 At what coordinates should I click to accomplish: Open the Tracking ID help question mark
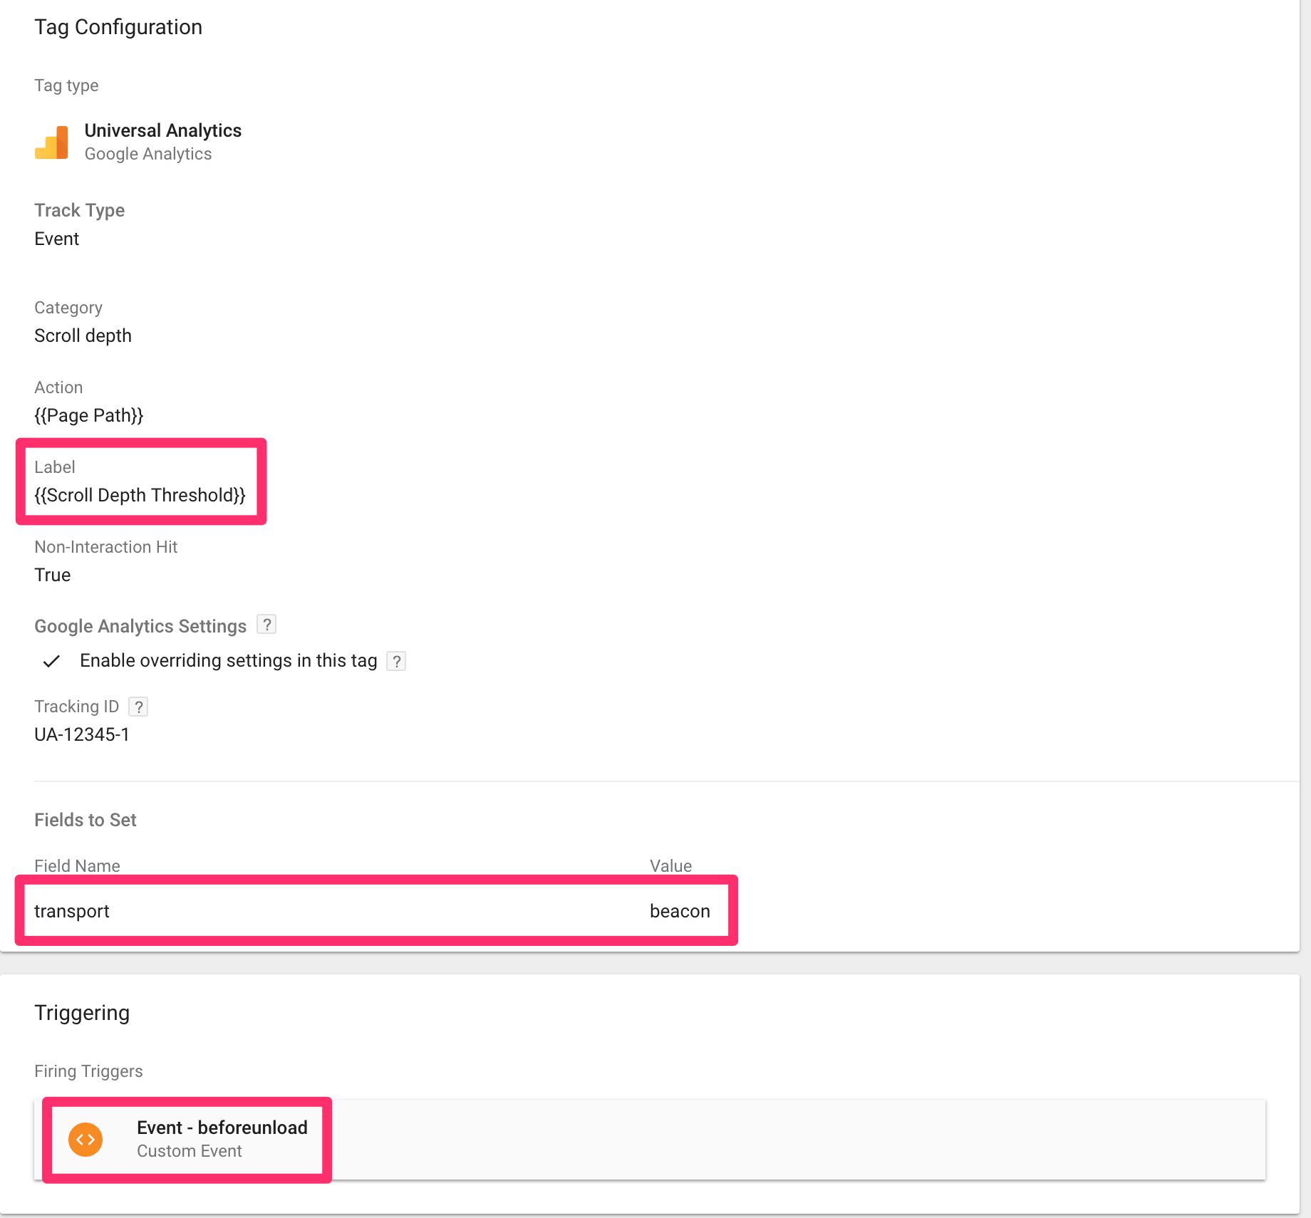tap(138, 707)
